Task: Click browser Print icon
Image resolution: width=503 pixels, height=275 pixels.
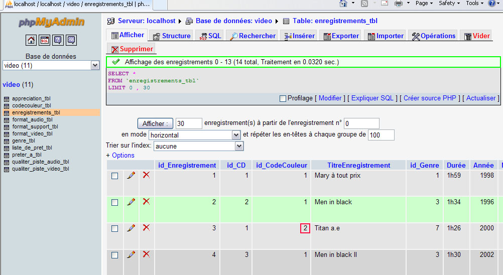Action: (x=399, y=4)
